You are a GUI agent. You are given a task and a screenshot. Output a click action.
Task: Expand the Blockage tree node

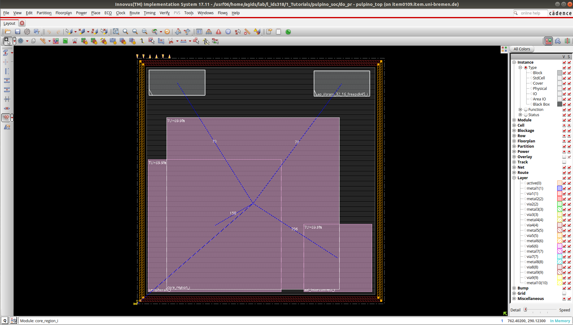(514, 130)
